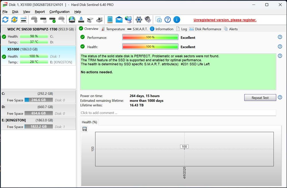
Task: Switch to the Temperature tab
Action: coord(113,29)
